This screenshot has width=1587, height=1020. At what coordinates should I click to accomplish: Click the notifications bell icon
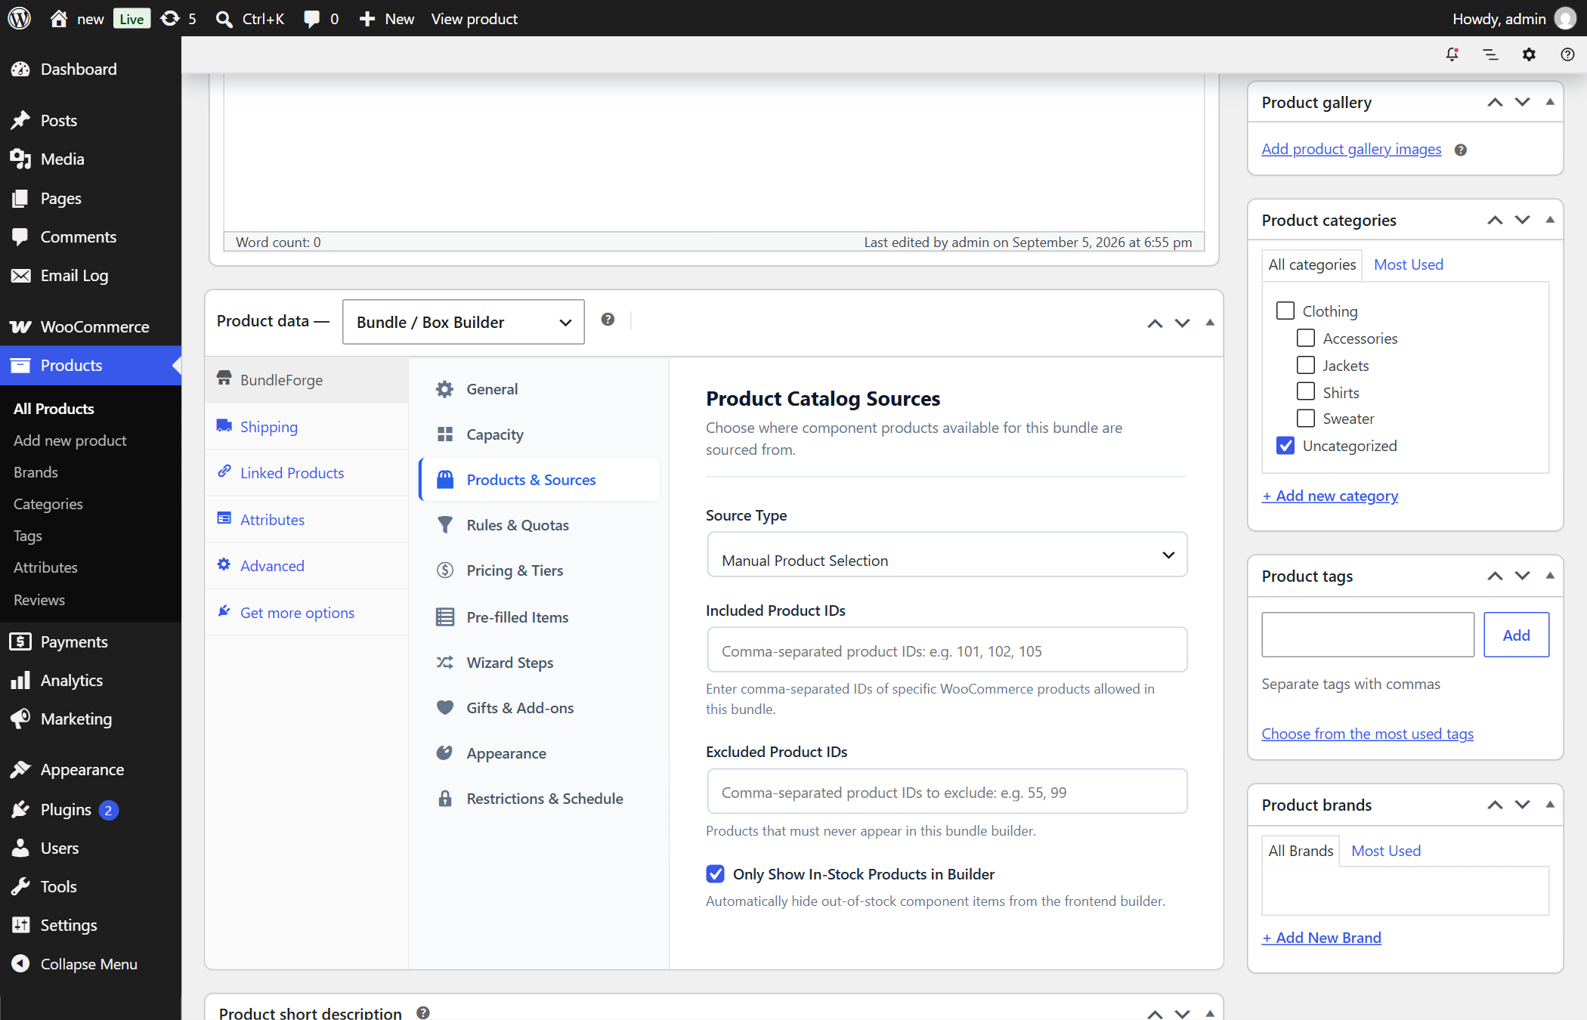pyautogui.click(x=1452, y=54)
